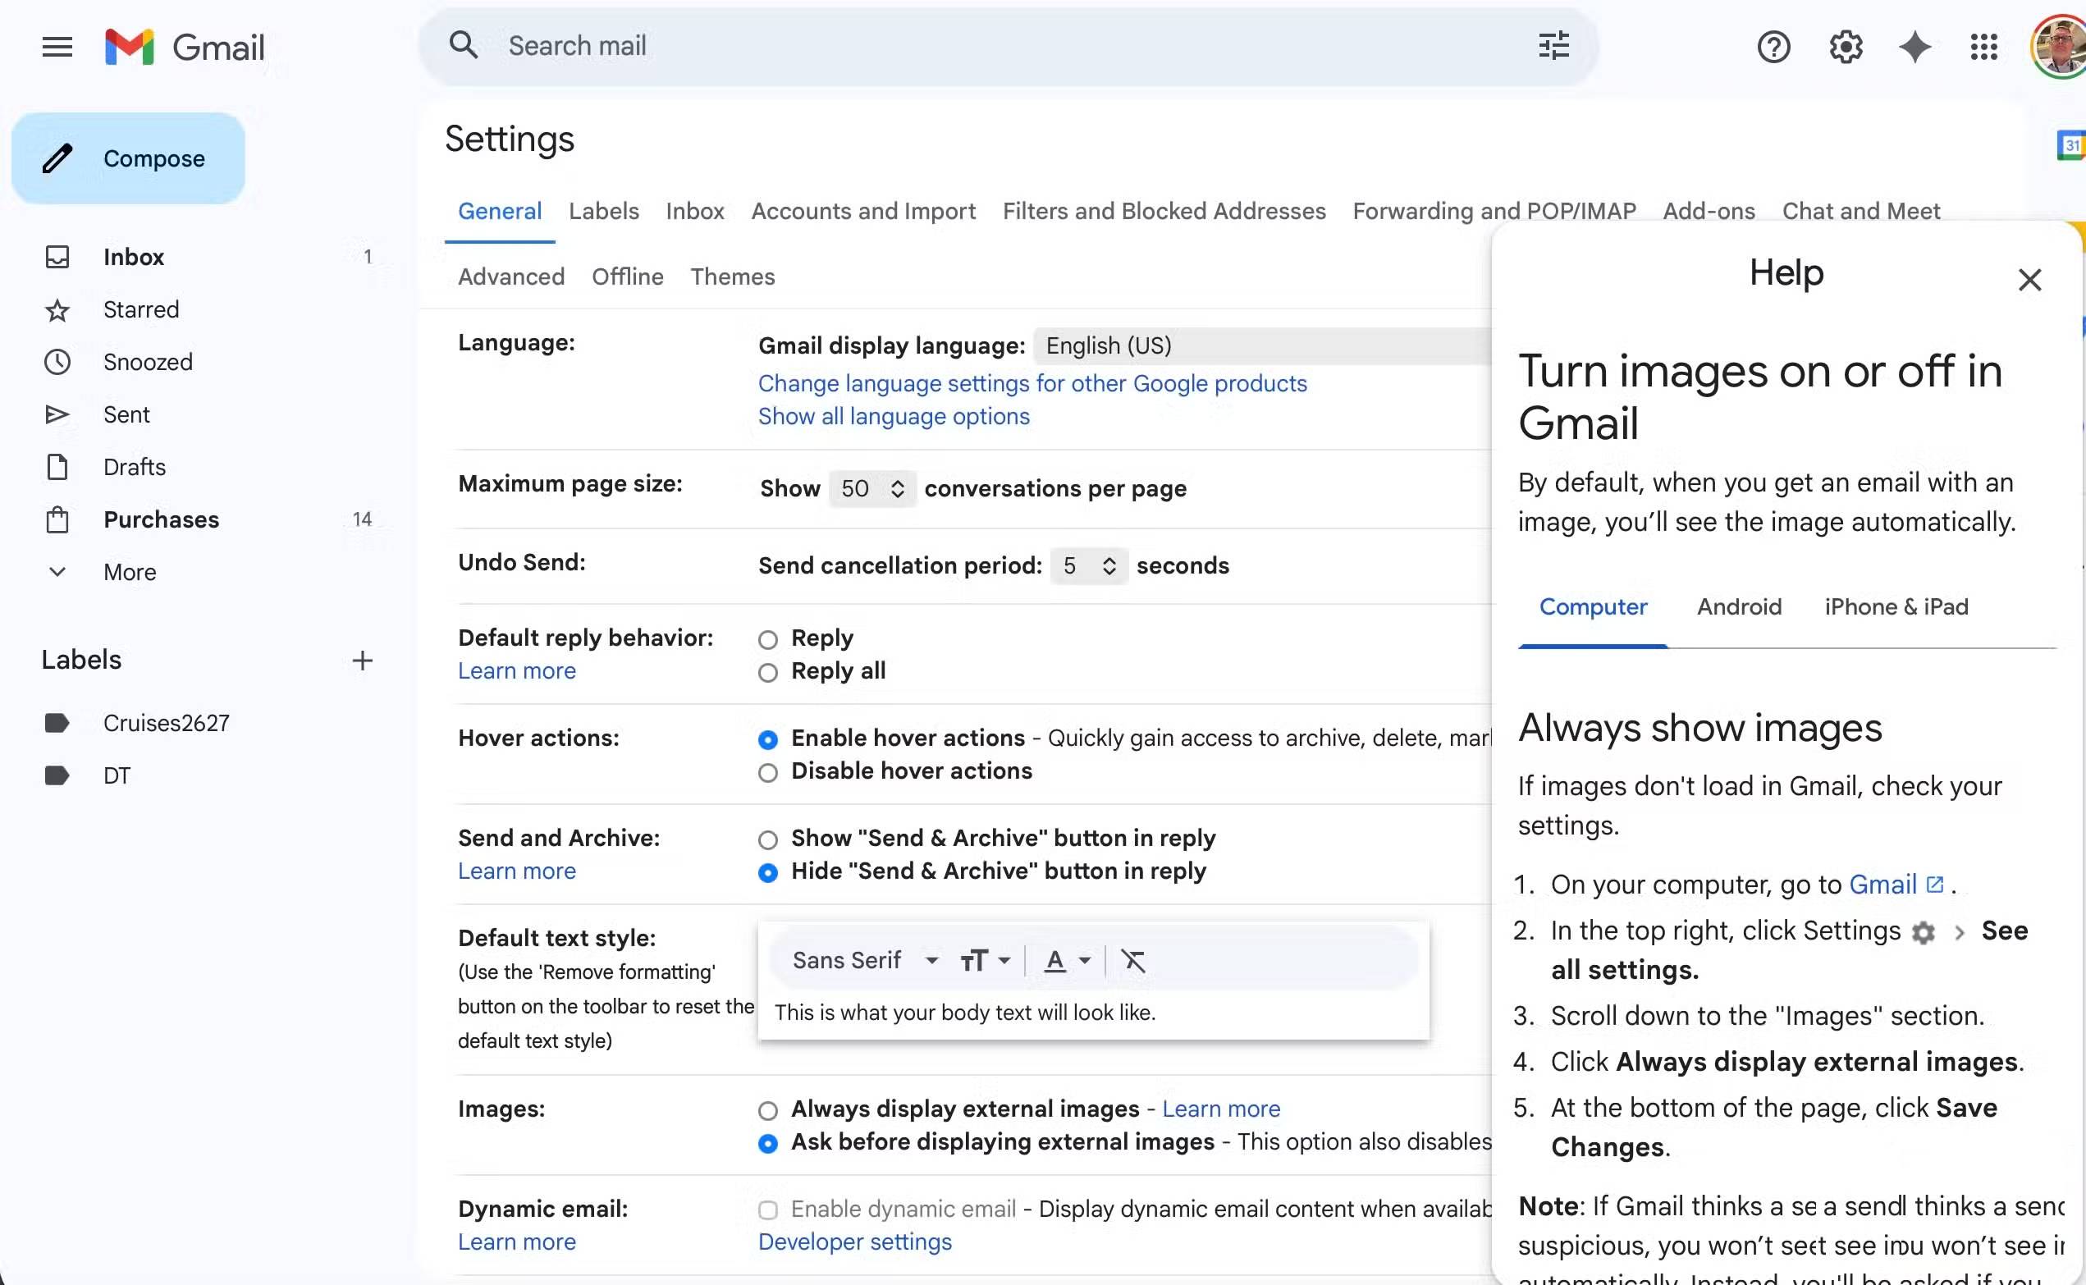
Task: Select the Reply all default reply behavior
Action: (x=767, y=672)
